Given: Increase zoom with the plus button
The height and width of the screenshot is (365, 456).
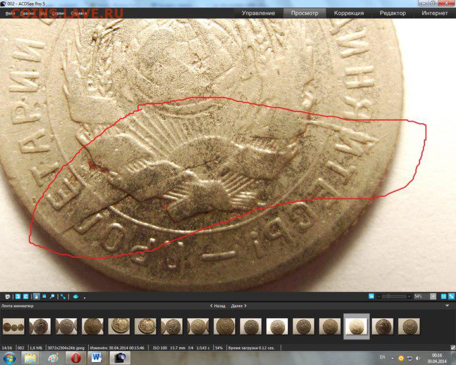Looking at the screenshot, I should (409, 296).
